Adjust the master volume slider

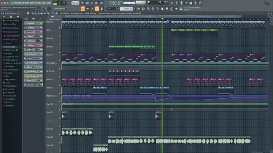[61, 8]
